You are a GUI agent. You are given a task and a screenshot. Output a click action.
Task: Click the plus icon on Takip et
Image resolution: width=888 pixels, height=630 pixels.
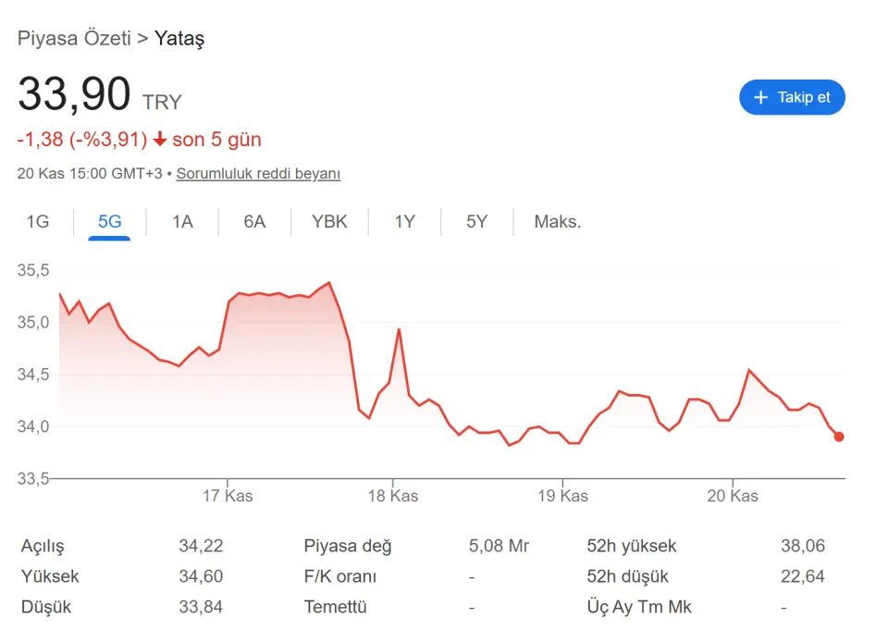point(761,97)
